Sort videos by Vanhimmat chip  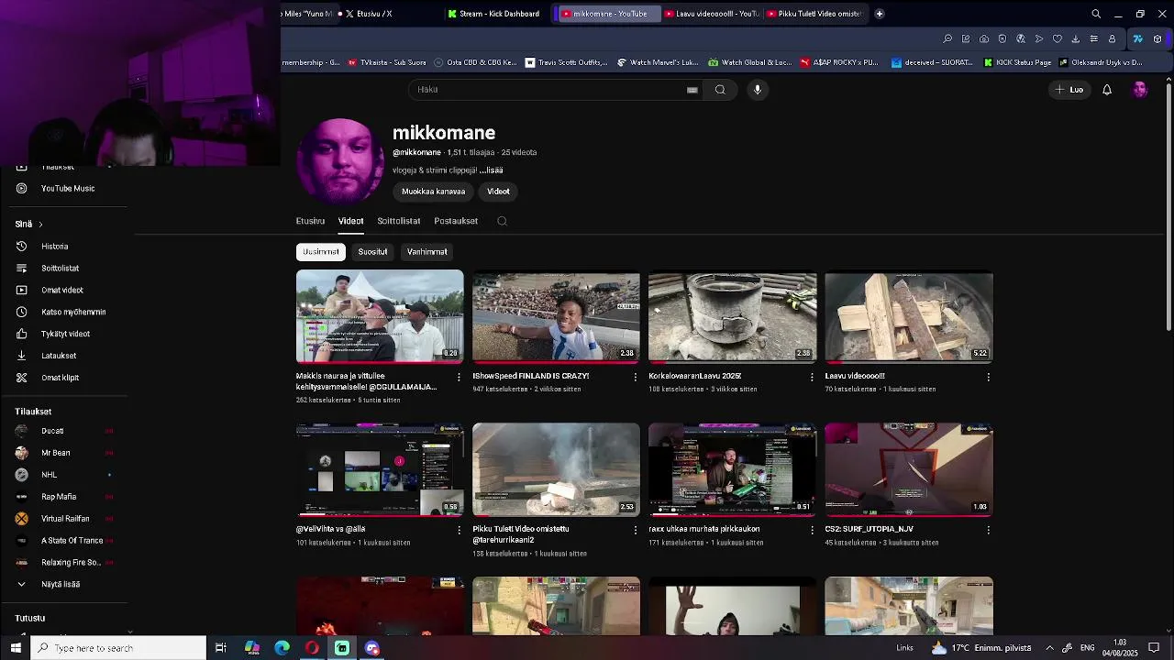(427, 252)
